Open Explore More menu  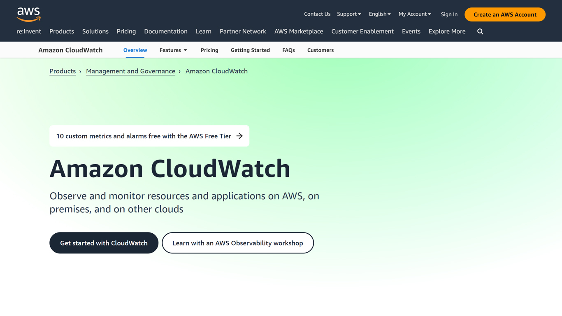(x=447, y=31)
